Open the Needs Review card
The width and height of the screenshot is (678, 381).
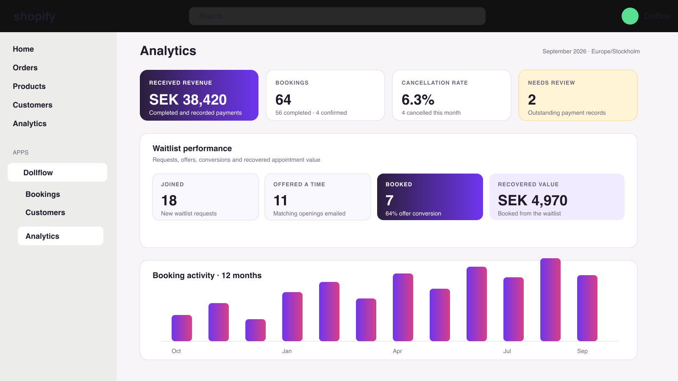[x=578, y=95]
